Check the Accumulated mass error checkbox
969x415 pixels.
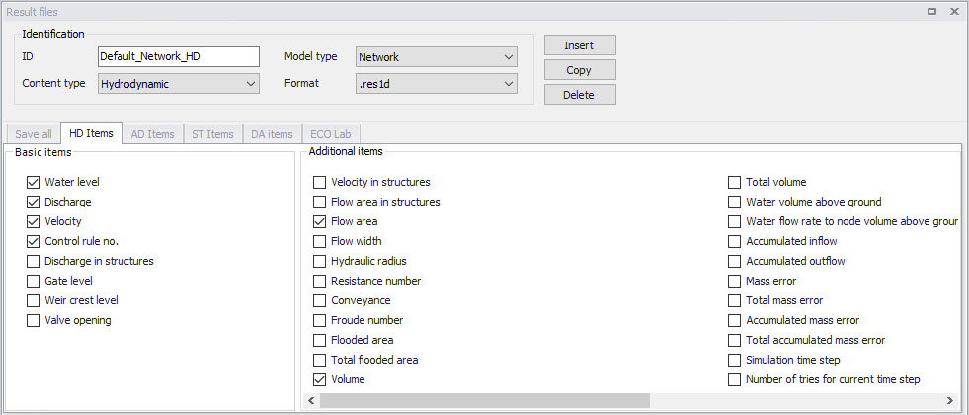pyautogui.click(x=734, y=320)
